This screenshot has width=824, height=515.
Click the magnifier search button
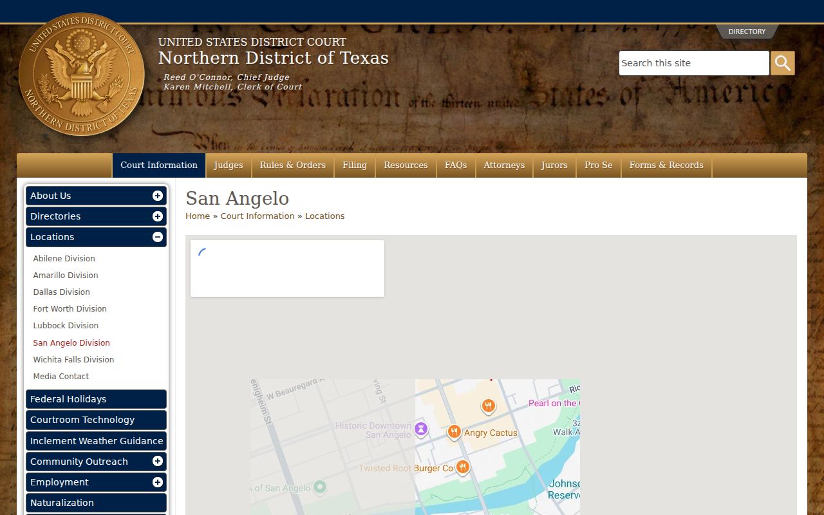point(783,63)
